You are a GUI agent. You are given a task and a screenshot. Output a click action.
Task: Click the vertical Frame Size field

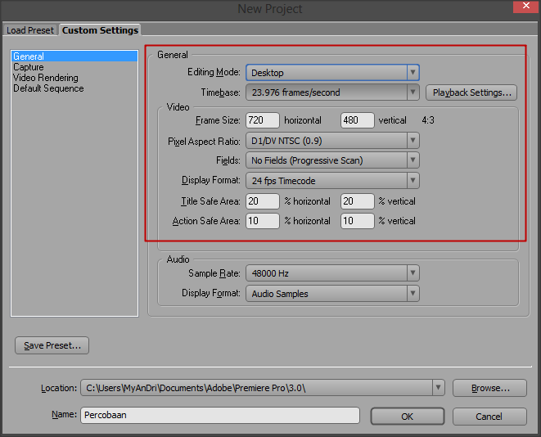(357, 120)
